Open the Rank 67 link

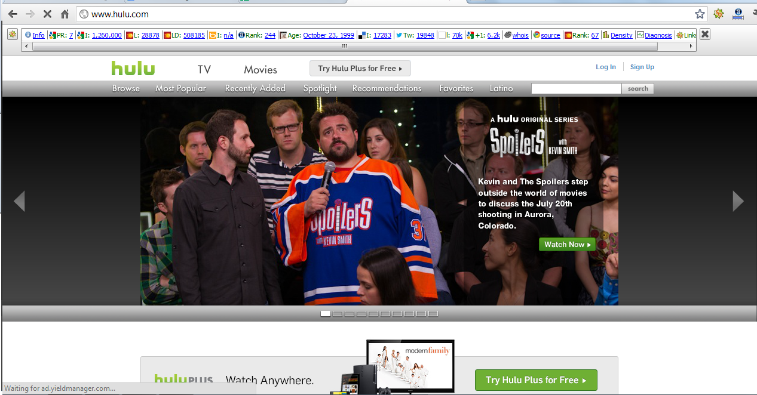(594, 35)
